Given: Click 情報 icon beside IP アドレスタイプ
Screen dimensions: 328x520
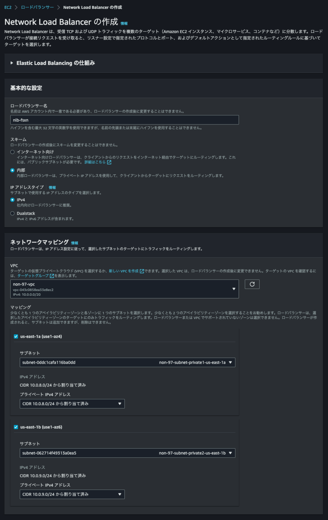Looking at the screenshot, I should [53, 187].
